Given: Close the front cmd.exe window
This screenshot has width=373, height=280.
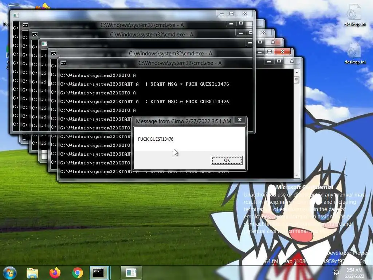Looking at the screenshot, I should click(292, 61).
